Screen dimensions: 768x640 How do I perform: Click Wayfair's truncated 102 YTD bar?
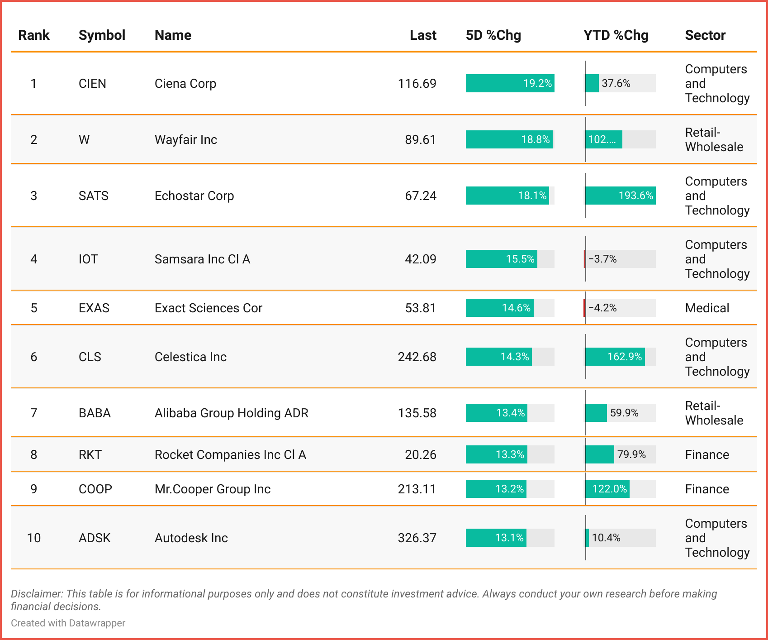604,139
